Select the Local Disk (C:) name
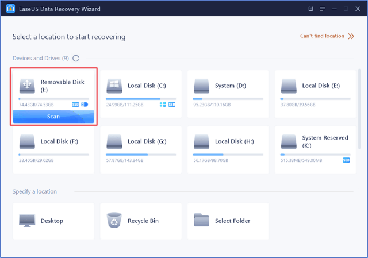 coord(147,86)
